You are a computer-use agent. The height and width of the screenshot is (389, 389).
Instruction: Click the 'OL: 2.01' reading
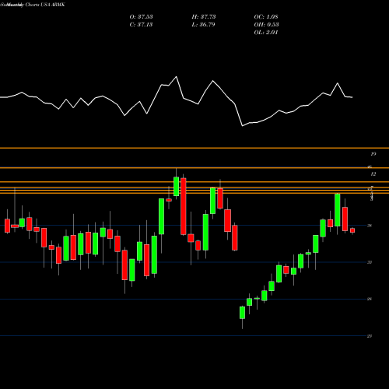click(266, 32)
